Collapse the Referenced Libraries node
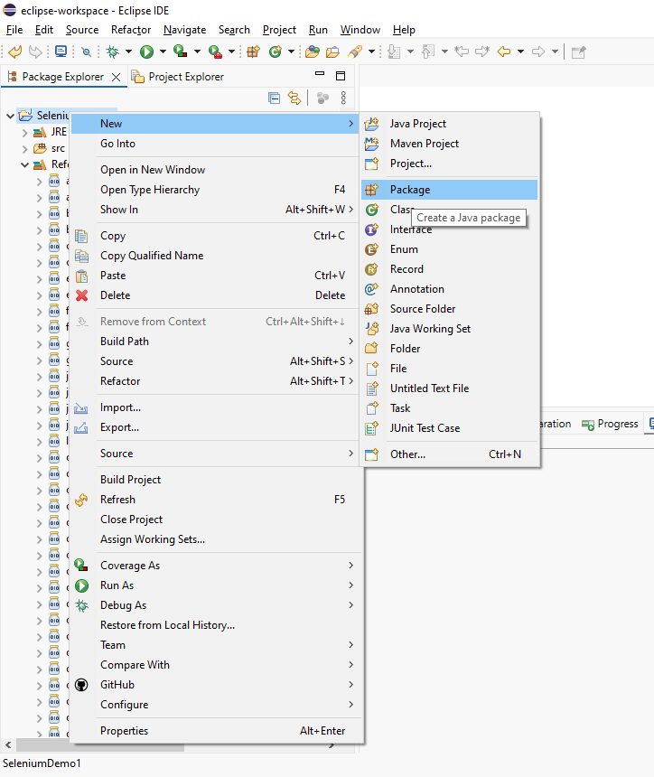The width and height of the screenshot is (654, 777). click(x=24, y=165)
